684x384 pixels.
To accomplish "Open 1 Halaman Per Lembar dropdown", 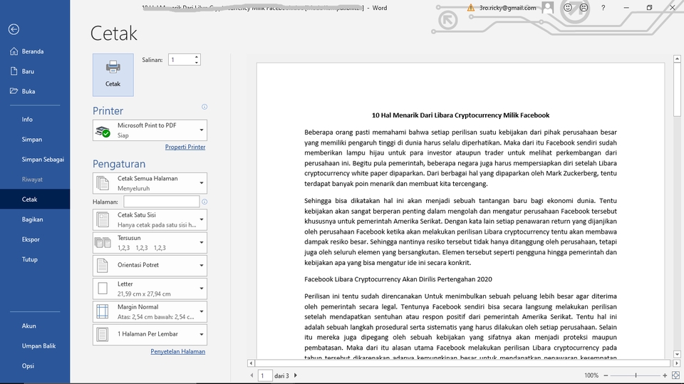I will (150, 334).
